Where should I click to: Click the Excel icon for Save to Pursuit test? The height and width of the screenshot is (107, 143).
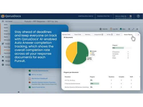[x=30, y=87]
